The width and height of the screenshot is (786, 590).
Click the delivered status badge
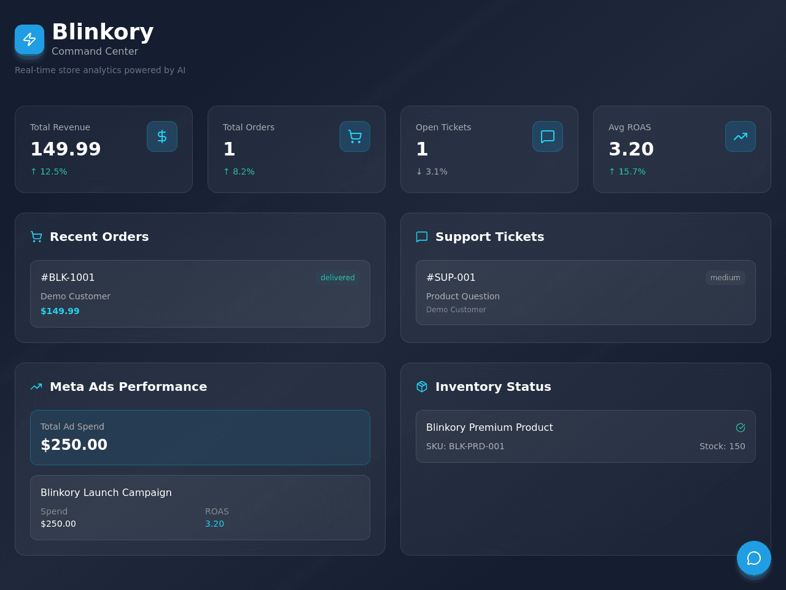pyautogui.click(x=338, y=278)
